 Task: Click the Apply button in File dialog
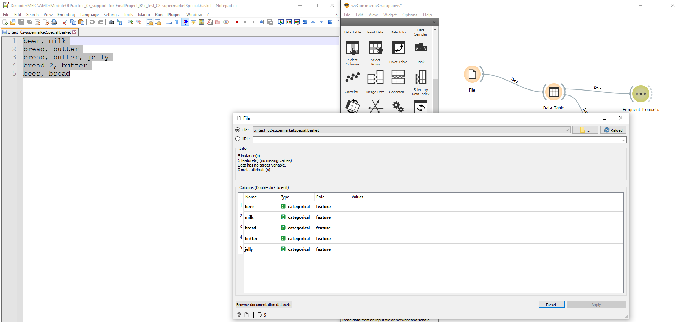point(596,305)
